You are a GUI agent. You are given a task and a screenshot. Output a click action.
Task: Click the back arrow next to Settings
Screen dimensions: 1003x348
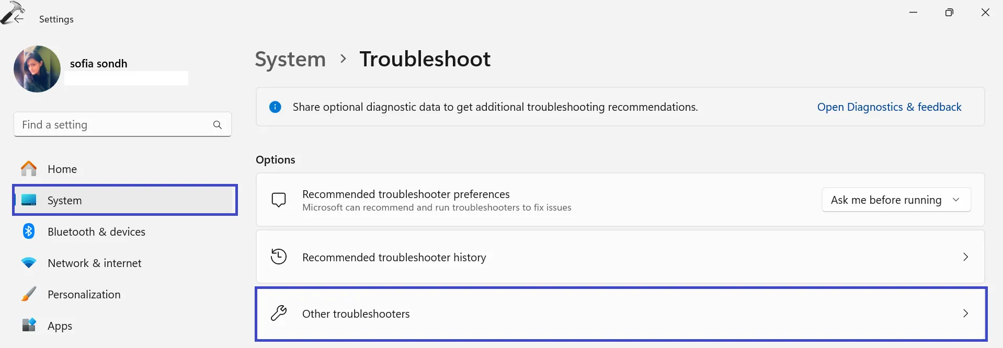[x=19, y=19]
